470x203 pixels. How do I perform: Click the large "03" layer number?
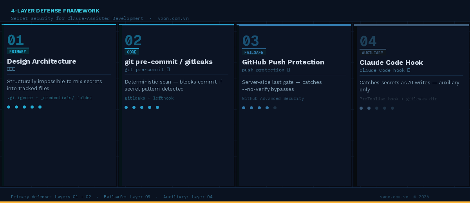[251, 41]
